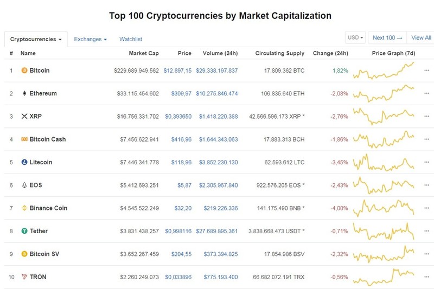Screen dimensions: 434x289
Task: Click the TRON logo icon
Action: pyautogui.click(x=24, y=277)
